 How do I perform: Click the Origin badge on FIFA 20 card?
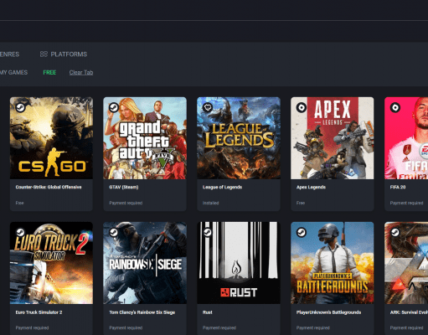tap(395, 107)
